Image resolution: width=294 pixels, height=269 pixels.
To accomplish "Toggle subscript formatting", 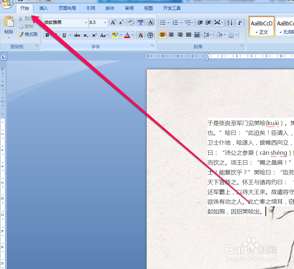I will point(86,35).
